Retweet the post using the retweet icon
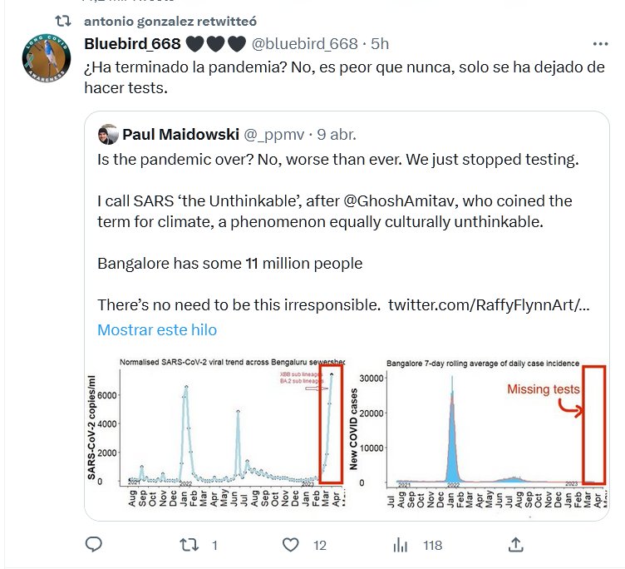Viewport: 625px width, 569px height. pos(189,545)
